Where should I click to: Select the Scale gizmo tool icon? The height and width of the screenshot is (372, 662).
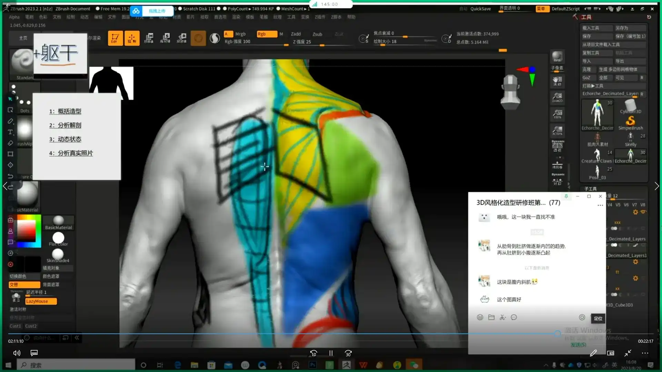pyautogui.click(x=165, y=38)
